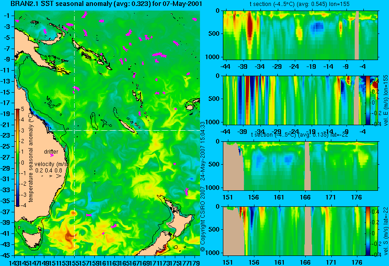Click the '-23' latitude label on the map axis
The image size is (389, 266).
pos(5,135)
